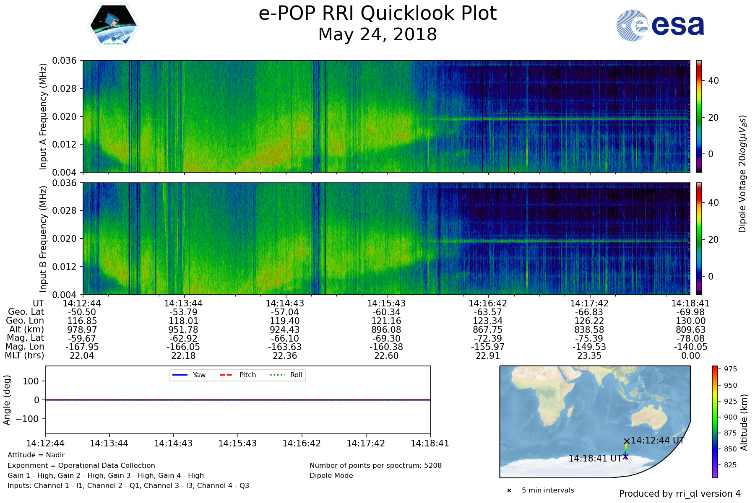
Task: Click the 'e-POP RRI Quicklook Plot' title
Action: point(377,13)
